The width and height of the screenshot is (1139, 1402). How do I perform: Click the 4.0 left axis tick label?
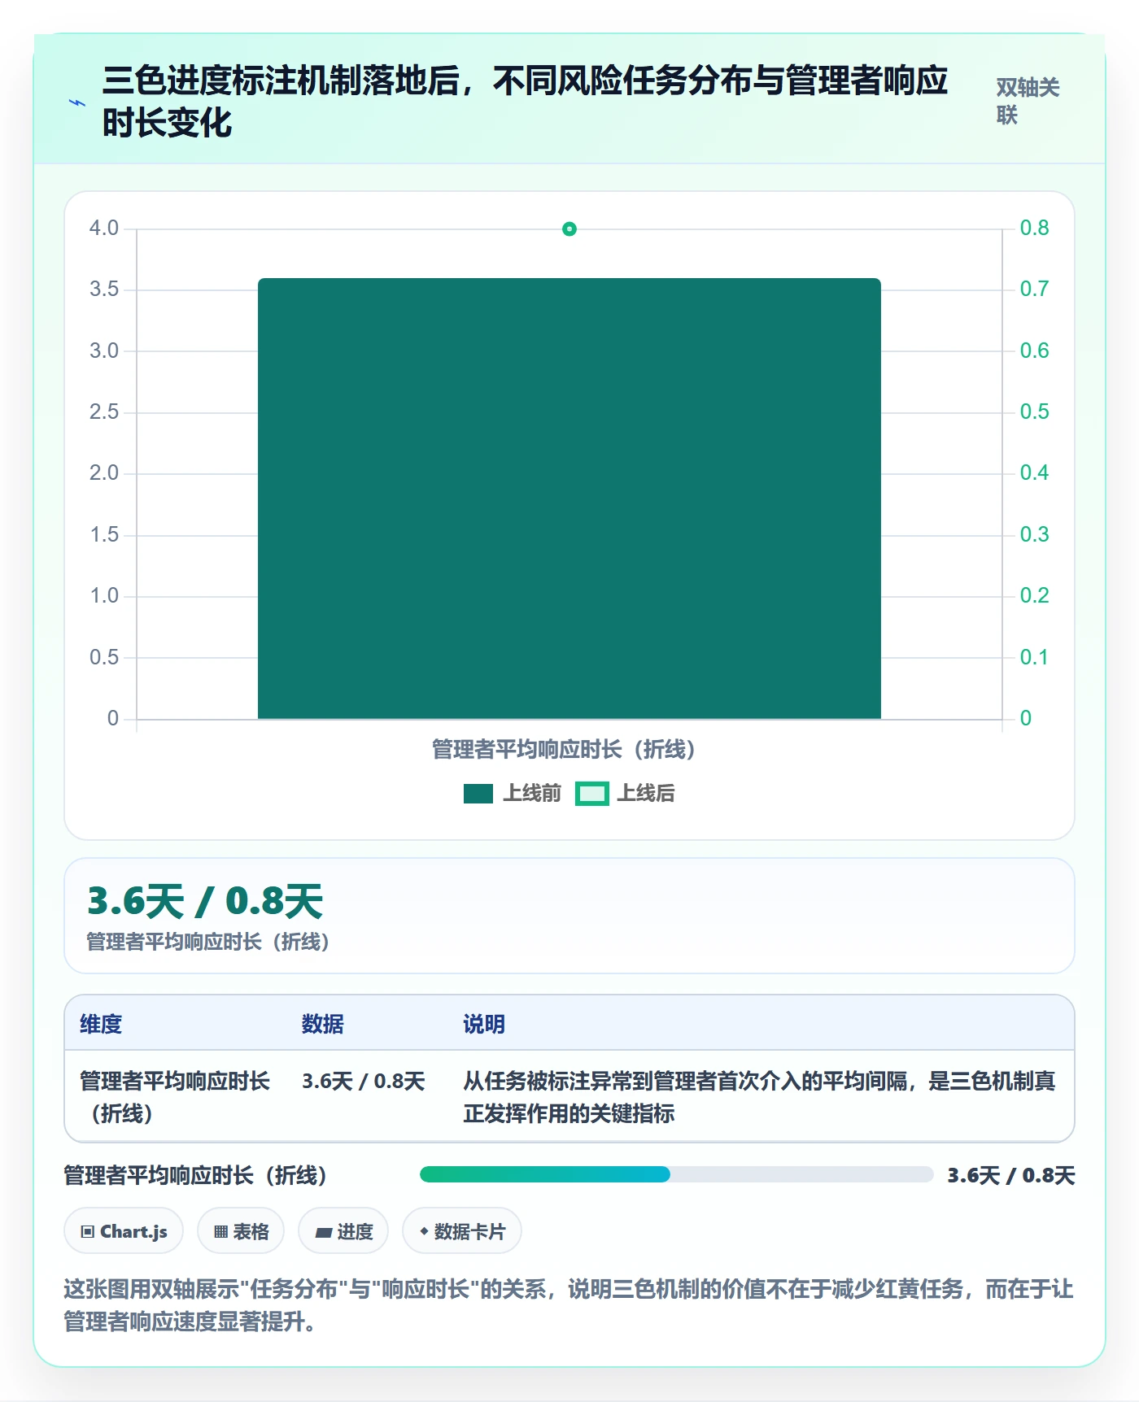click(104, 228)
